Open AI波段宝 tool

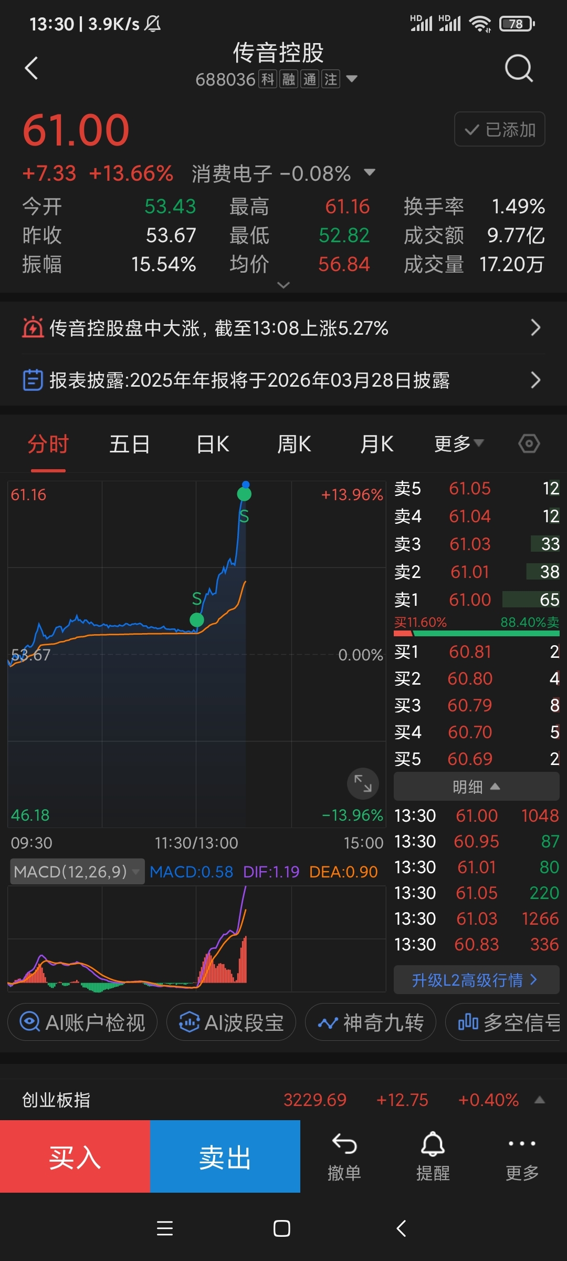(232, 1022)
